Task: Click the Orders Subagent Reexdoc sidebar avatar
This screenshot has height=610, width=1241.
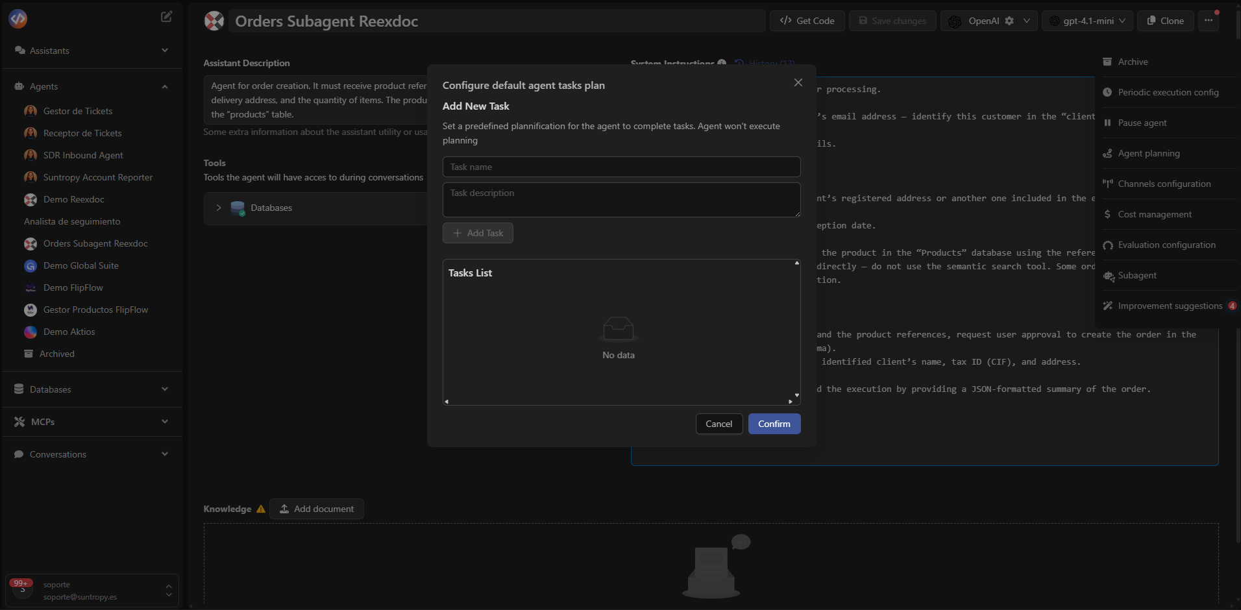Action: click(31, 243)
